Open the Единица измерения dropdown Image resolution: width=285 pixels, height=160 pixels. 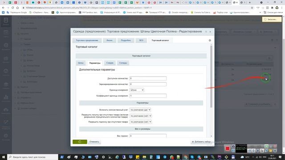click(x=137, y=90)
